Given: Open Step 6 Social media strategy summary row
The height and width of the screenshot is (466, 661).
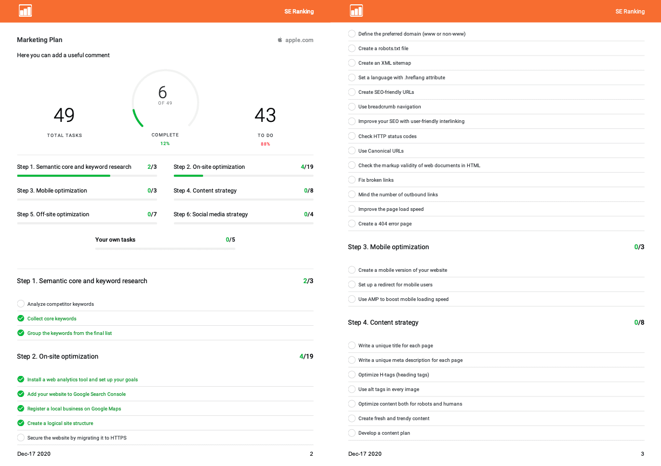Looking at the screenshot, I should pos(244,214).
